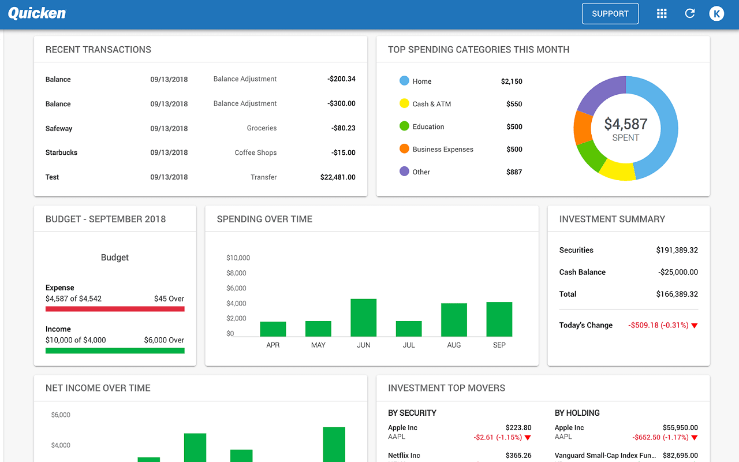Screen dimensions: 739x462
Task: Click the JUN bar in Spending chart
Action: 363,318
